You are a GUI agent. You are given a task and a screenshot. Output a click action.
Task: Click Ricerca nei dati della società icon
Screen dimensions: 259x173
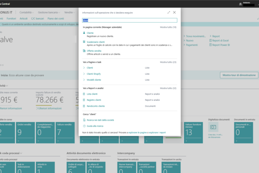tap(84, 120)
